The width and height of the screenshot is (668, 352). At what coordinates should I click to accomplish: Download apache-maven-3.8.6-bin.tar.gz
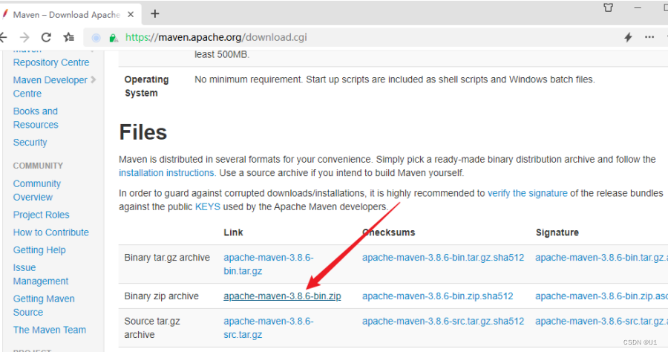269,264
